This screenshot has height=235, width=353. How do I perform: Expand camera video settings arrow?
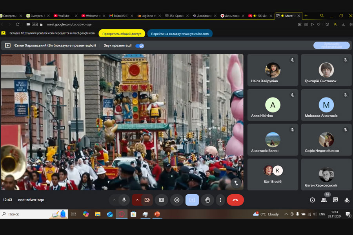pos(137,200)
